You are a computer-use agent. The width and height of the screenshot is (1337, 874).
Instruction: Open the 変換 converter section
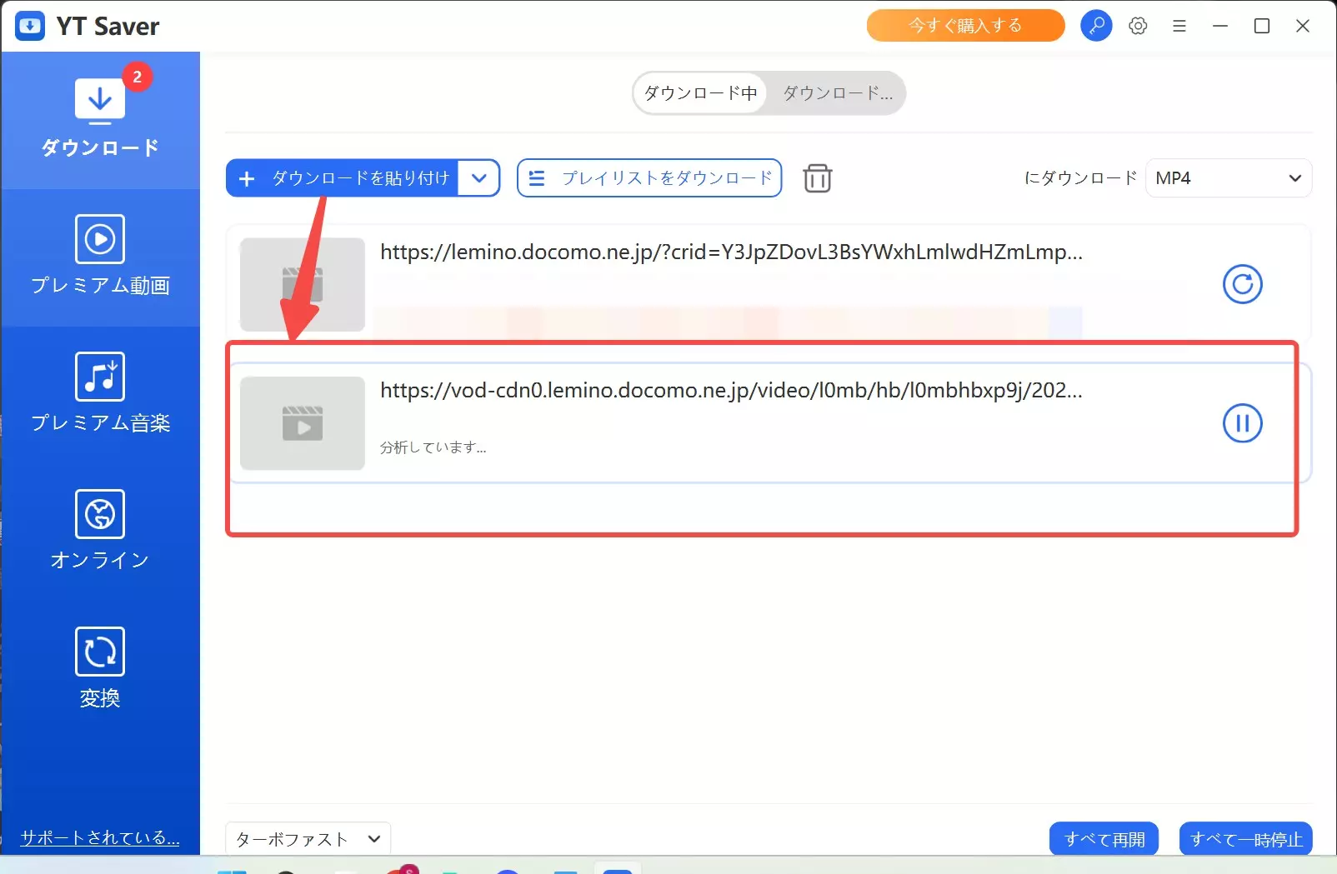click(100, 668)
